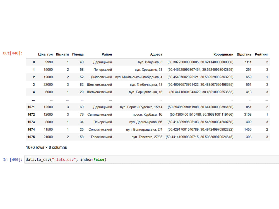The width and height of the screenshot is (279, 209).
Task: Click price value 22000
Action: [48, 84]
